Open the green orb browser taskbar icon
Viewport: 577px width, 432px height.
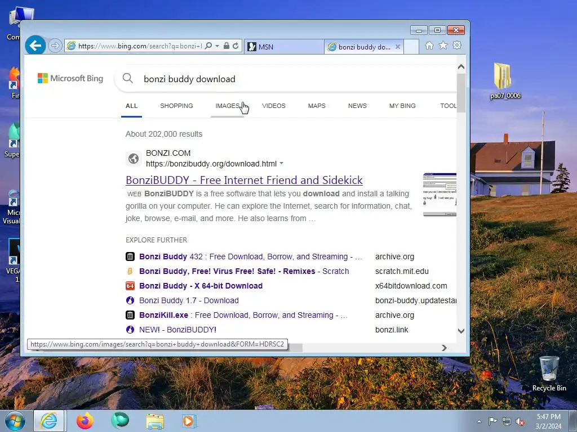121,421
